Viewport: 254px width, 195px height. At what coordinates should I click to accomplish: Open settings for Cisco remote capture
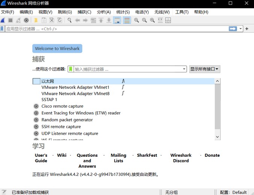[x=36, y=106]
